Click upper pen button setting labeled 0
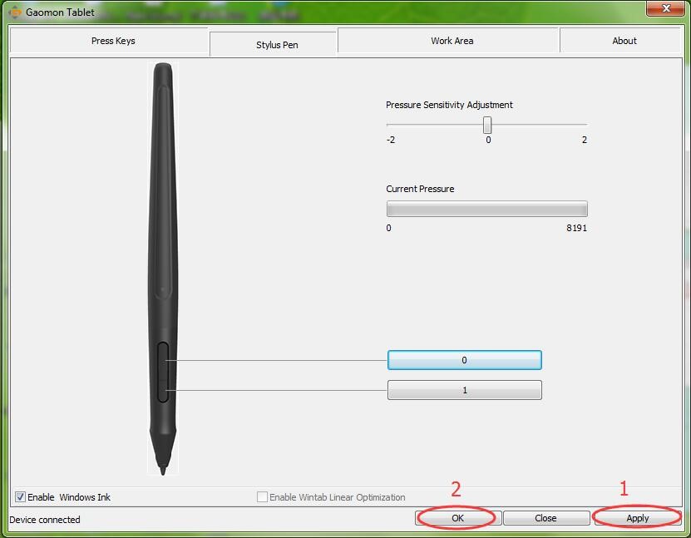The width and height of the screenshot is (691, 538). tap(465, 360)
